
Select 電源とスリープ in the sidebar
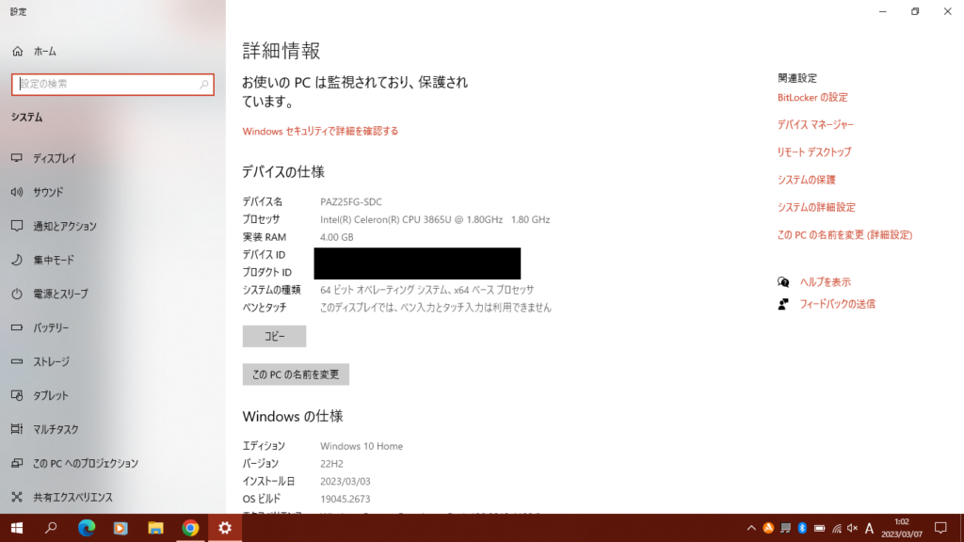60,294
